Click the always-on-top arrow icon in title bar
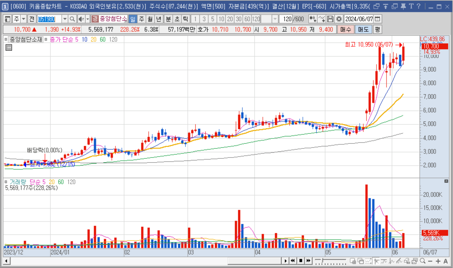 385,6
